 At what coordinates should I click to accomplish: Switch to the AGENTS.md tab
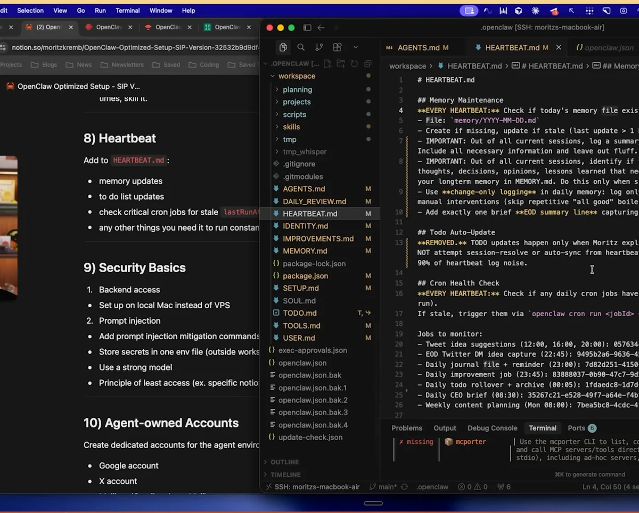click(423, 47)
